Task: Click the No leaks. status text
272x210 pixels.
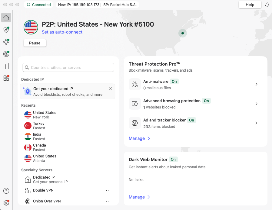Action: pyautogui.click(x=137, y=180)
